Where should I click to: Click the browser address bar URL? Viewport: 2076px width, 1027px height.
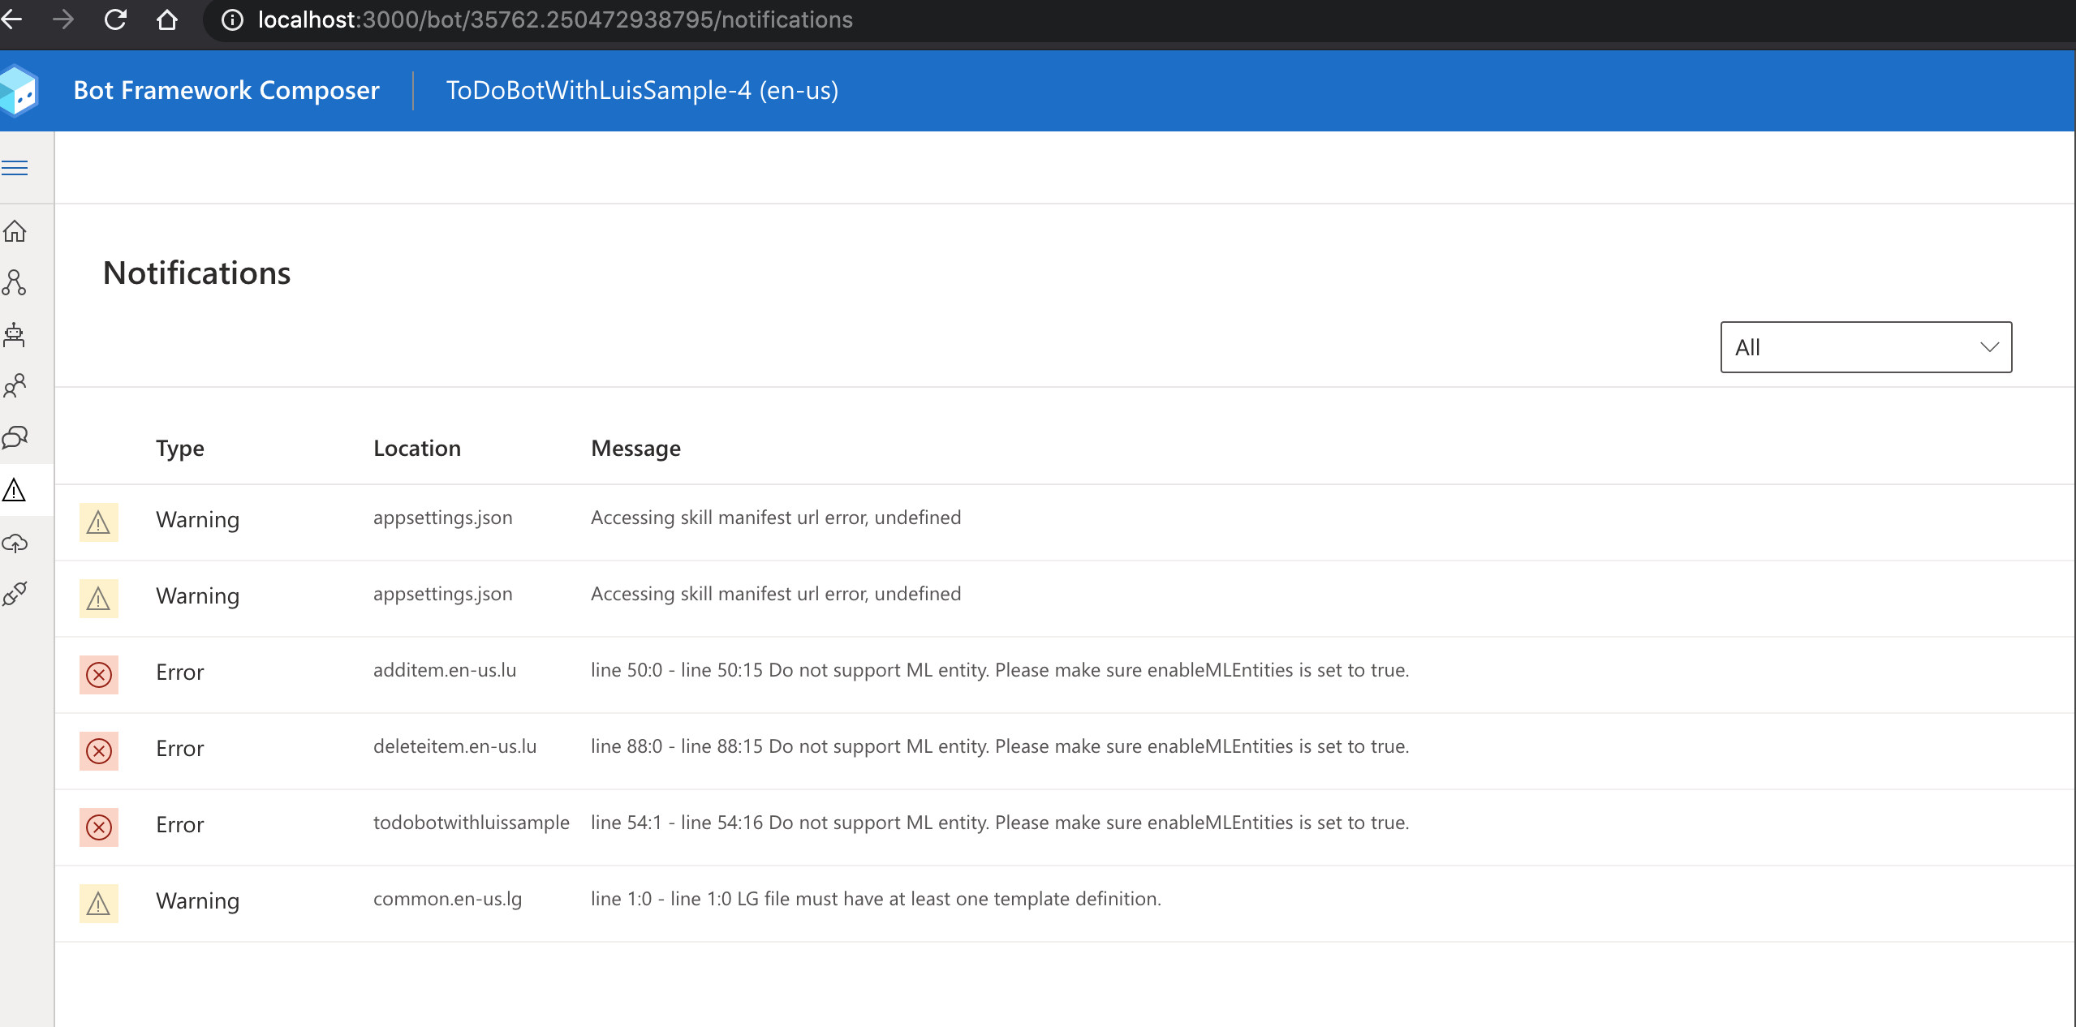point(555,19)
